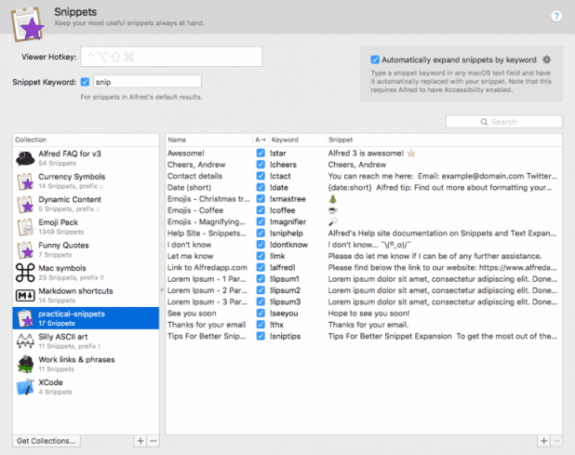Sort by the auto-expand A→ column header
This screenshot has height=455, width=575.
point(261,140)
